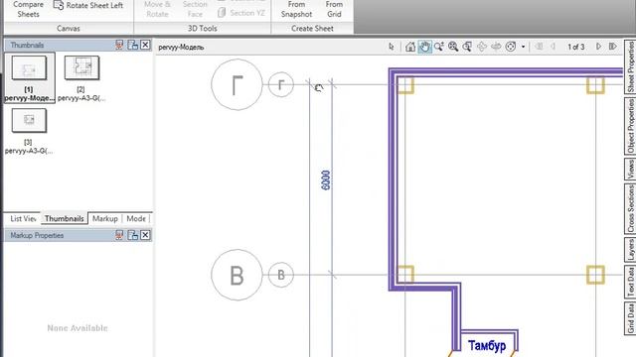636x357 pixels.
Task: Close the Thumbnails panel
Action: pos(145,45)
